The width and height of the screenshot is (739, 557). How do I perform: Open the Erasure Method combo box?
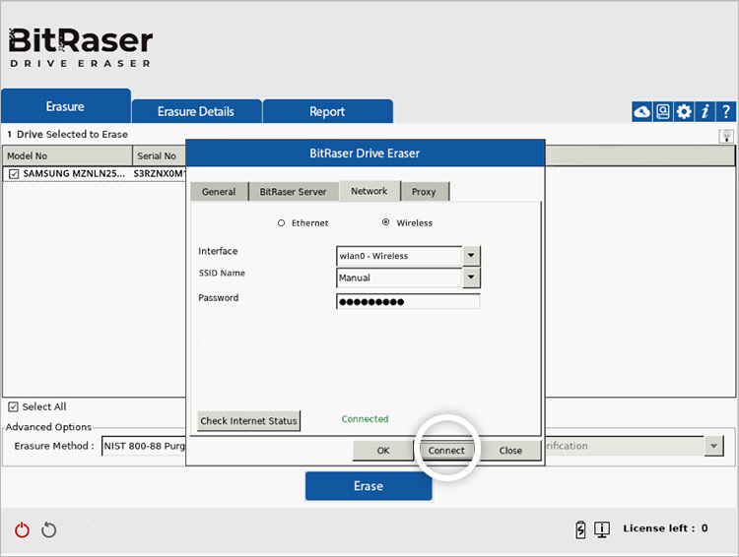[x=144, y=446]
